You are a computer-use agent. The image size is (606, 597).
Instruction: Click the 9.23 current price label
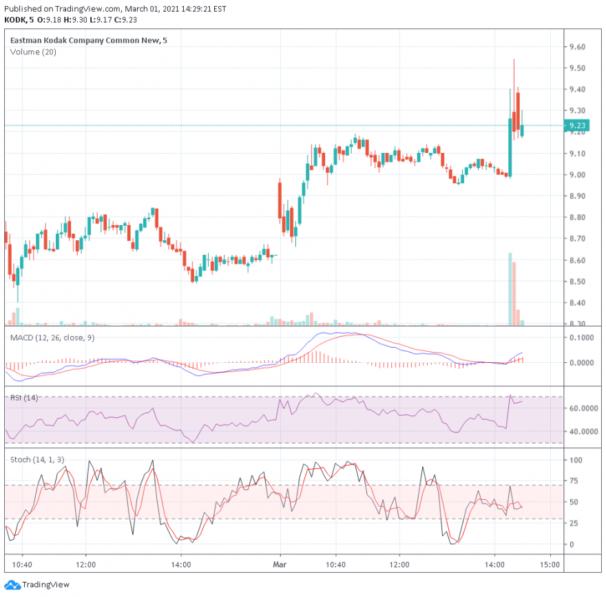tap(577, 125)
